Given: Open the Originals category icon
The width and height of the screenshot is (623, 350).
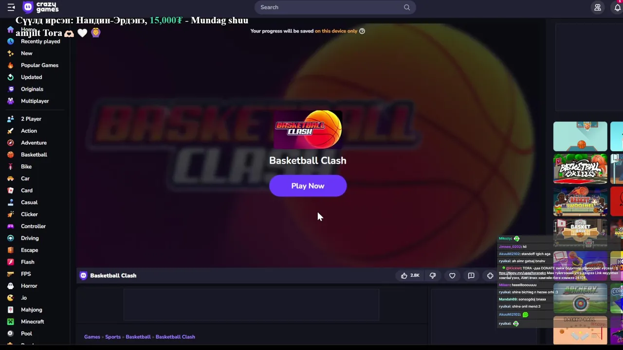Looking at the screenshot, I should coord(10,89).
